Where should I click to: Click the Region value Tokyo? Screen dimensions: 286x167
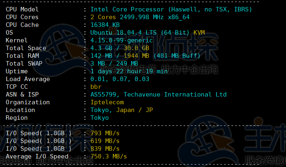pos(99,118)
